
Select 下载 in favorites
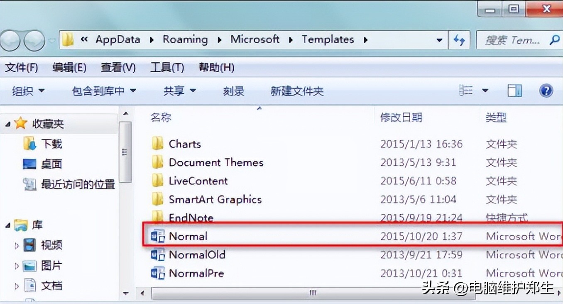pyautogui.click(x=51, y=144)
